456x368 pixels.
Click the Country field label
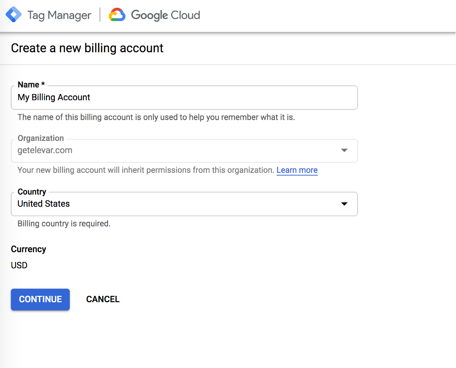click(x=32, y=192)
